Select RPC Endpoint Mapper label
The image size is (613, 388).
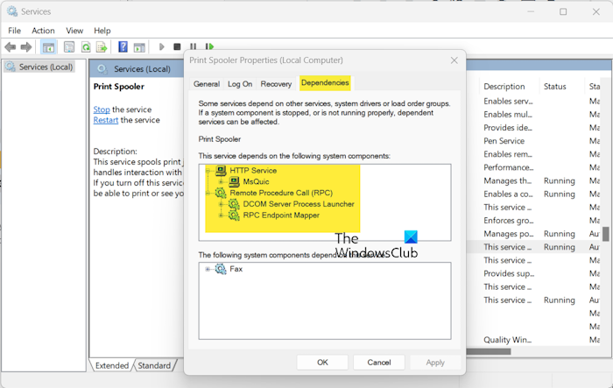(281, 215)
